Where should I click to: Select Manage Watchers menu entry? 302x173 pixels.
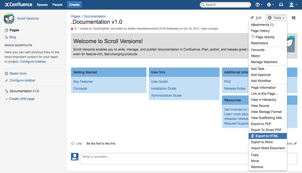click(x=268, y=62)
